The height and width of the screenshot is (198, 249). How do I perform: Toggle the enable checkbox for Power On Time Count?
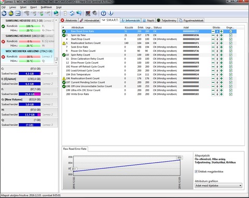[231, 51]
